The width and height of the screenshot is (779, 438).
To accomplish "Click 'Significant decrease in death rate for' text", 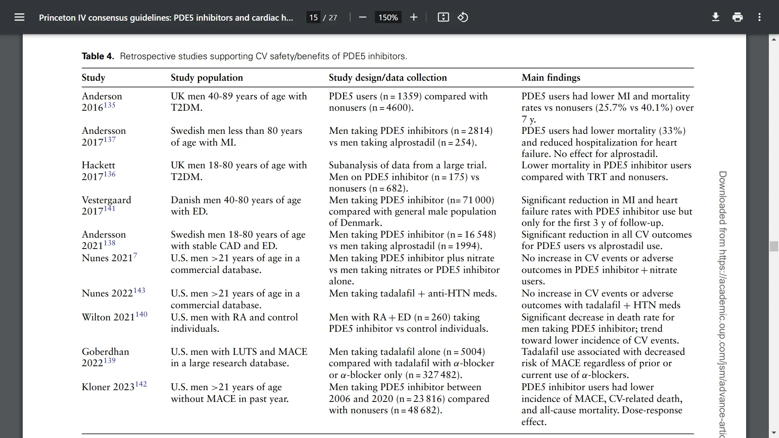I will 598,317.
